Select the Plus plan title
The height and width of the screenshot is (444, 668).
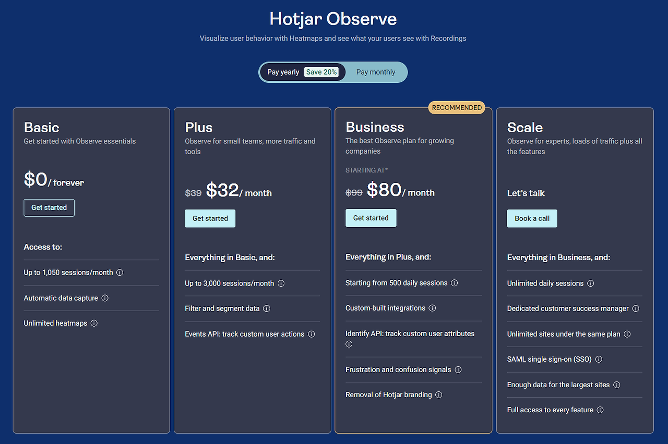click(199, 128)
